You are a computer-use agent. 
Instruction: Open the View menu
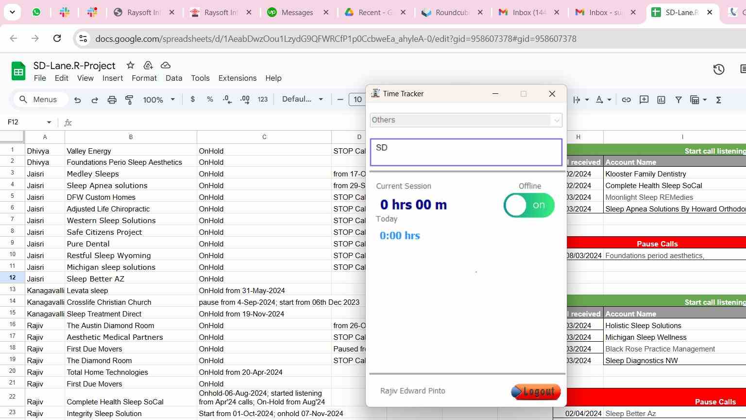pyautogui.click(x=85, y=78)
